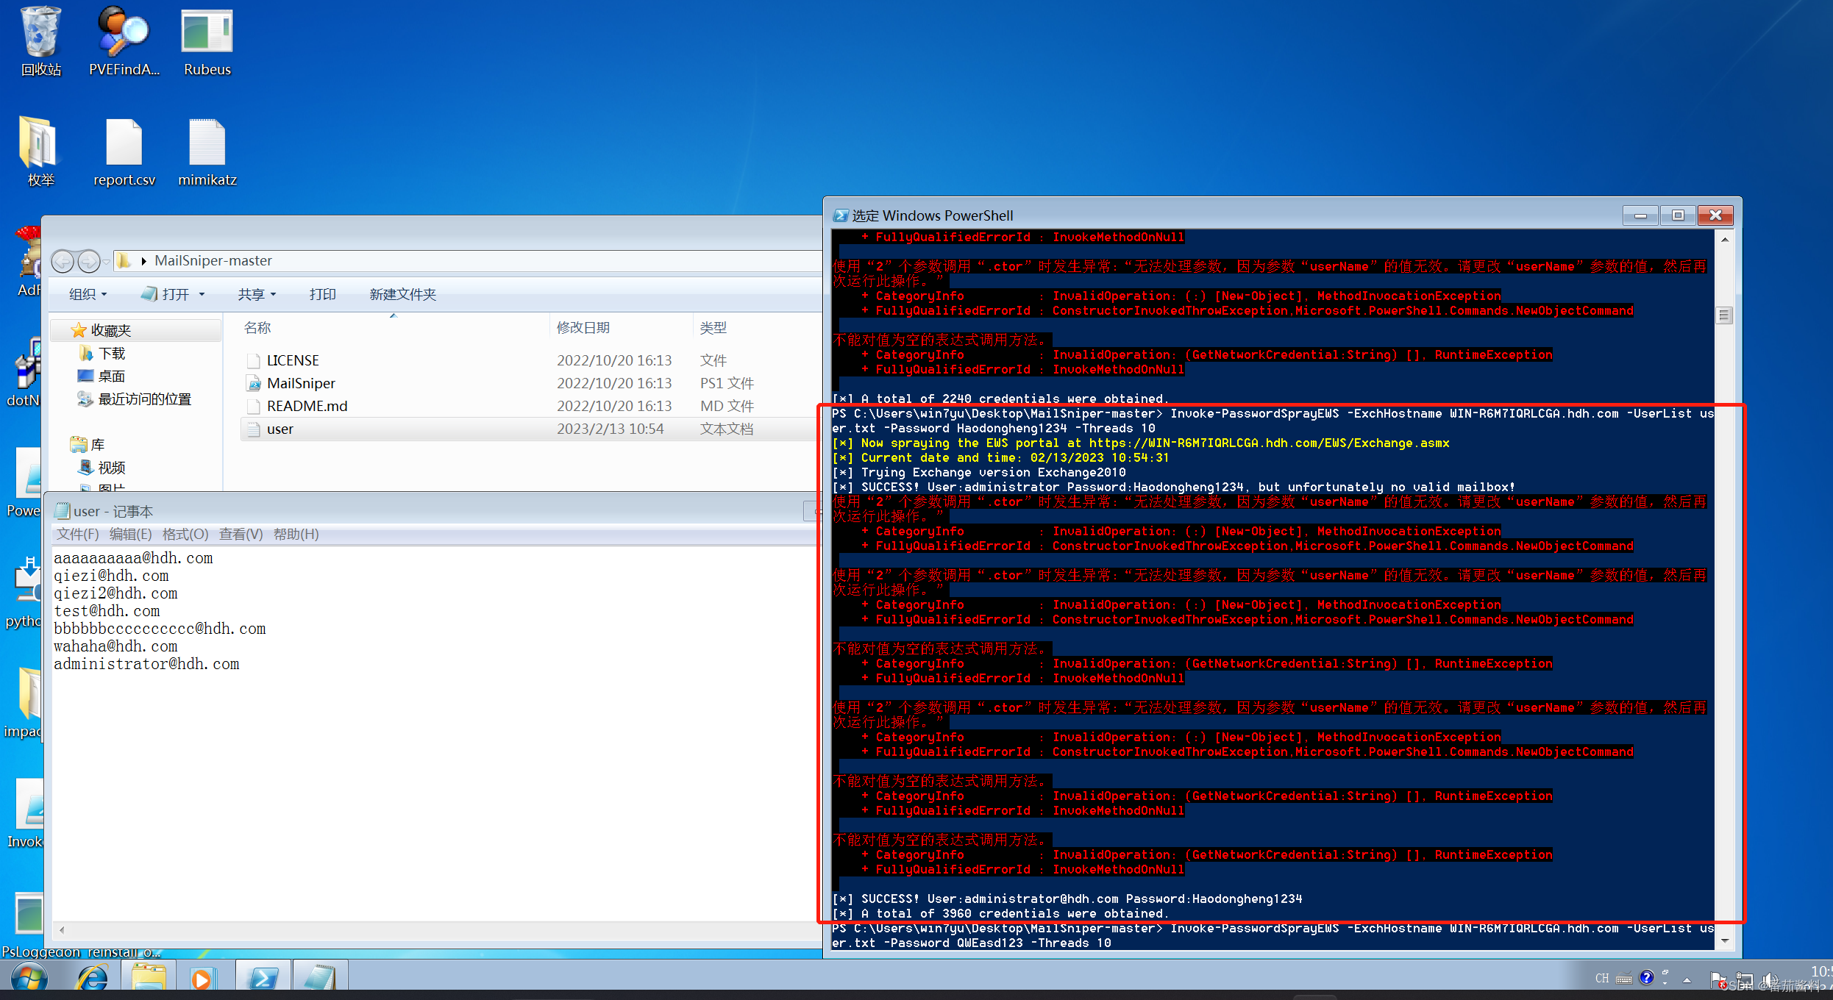This screenshot has height=1000, width=1833.
Task: Click 'Current date and time' line in PowerShell
Action: 1000,457
